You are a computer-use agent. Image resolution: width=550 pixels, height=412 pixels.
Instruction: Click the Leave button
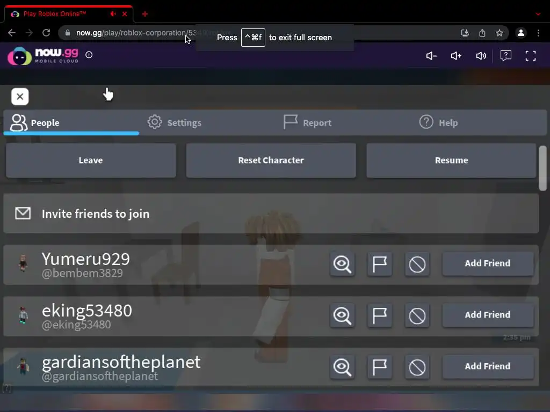click(91, 160)
